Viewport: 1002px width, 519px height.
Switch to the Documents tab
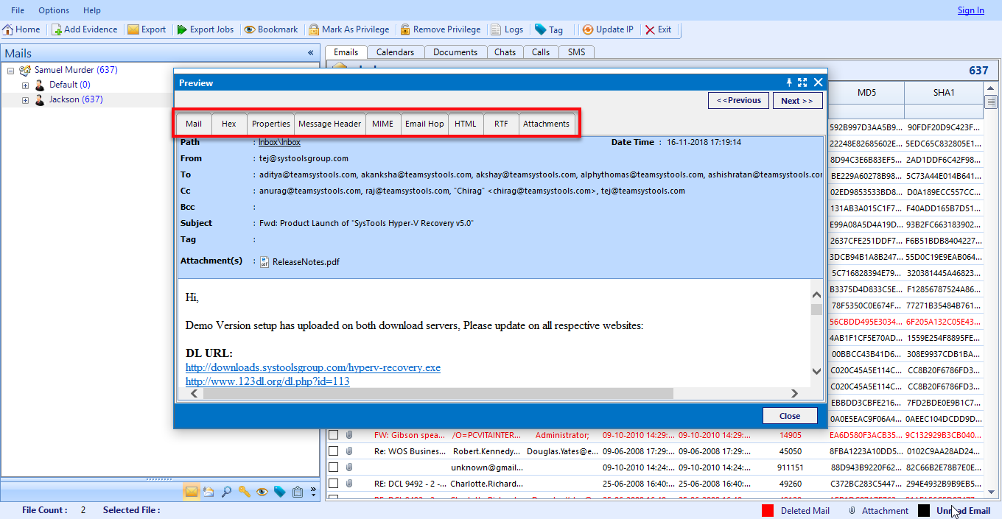click(x=455, y=52)
